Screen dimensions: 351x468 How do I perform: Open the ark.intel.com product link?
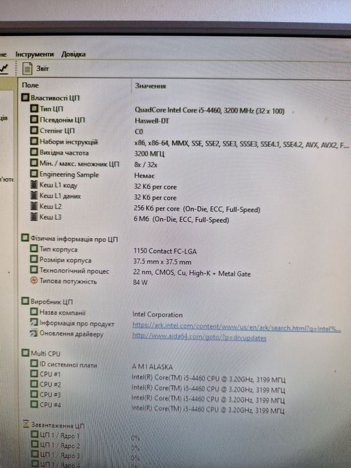point(237,327)
